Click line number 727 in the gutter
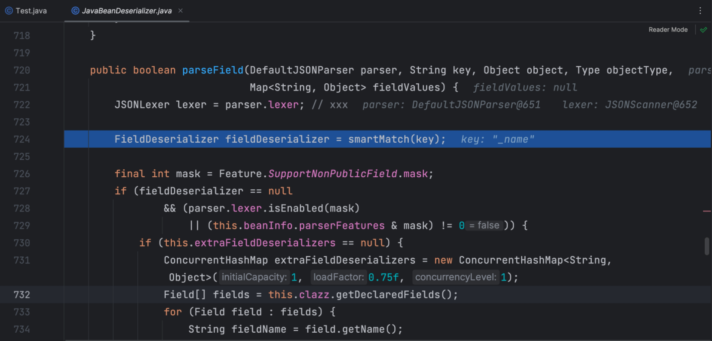 click(22, 191)
